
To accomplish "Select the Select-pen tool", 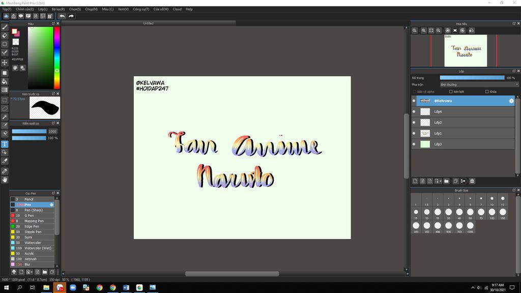I will pos(5,126).
